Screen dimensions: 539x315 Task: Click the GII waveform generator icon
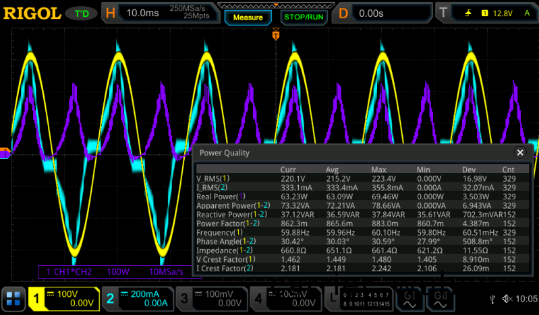442,299
